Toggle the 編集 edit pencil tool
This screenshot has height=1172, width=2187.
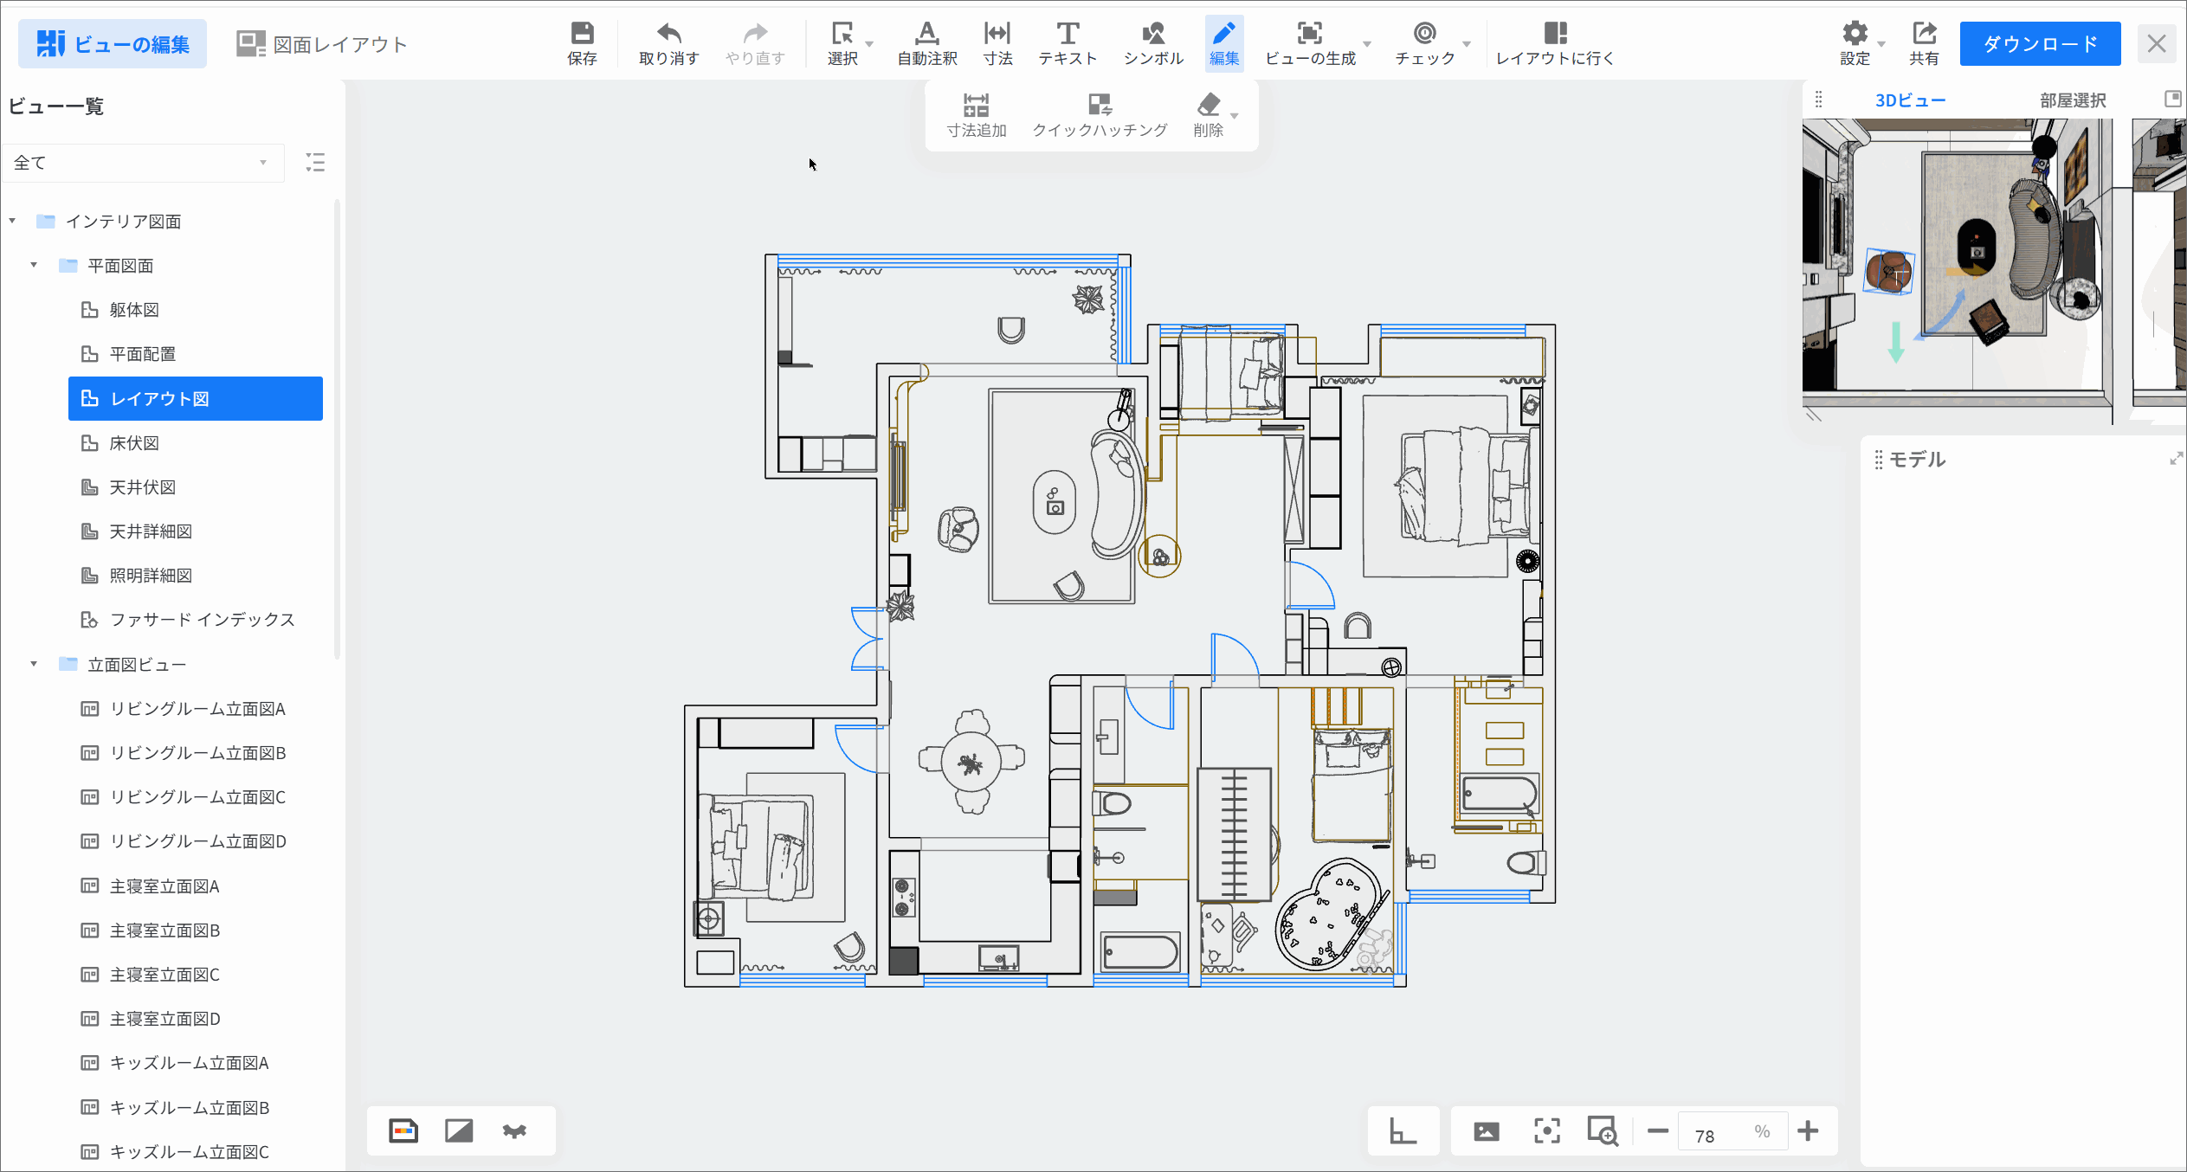click(1224, 43)
